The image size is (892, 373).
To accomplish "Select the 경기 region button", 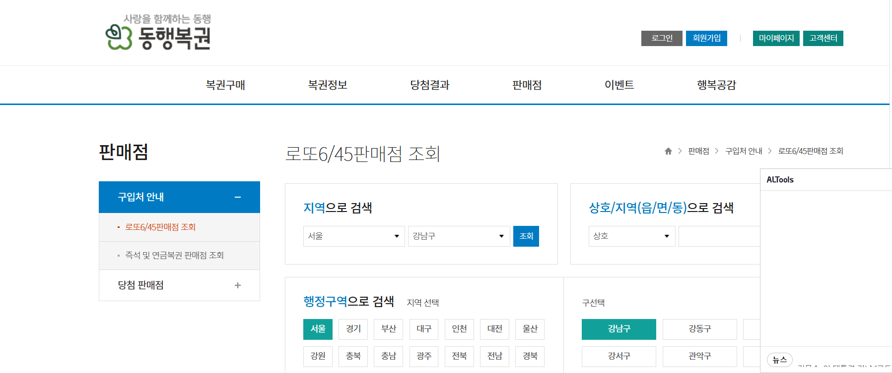I will 353,329.
